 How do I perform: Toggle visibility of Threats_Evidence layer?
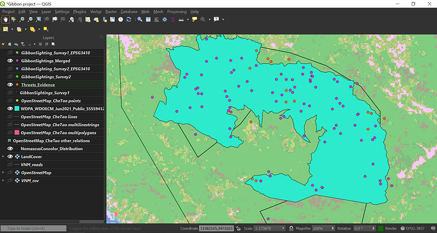coord(10,85)
